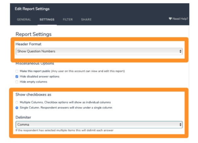Uncheck Hide disabled answer options
Screen dimensions: 198x143
click(17, 76)
